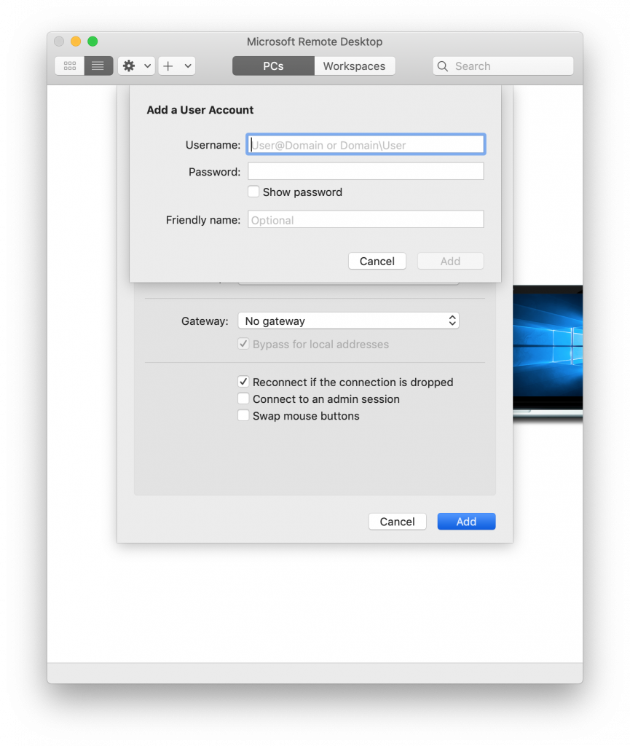Click the search magnifier icon
The height and width of the screenshot is (746, 630).
coord(443,66)
